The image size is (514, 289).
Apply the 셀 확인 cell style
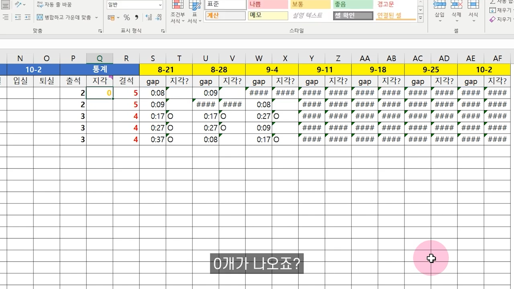tap(353, 16)
